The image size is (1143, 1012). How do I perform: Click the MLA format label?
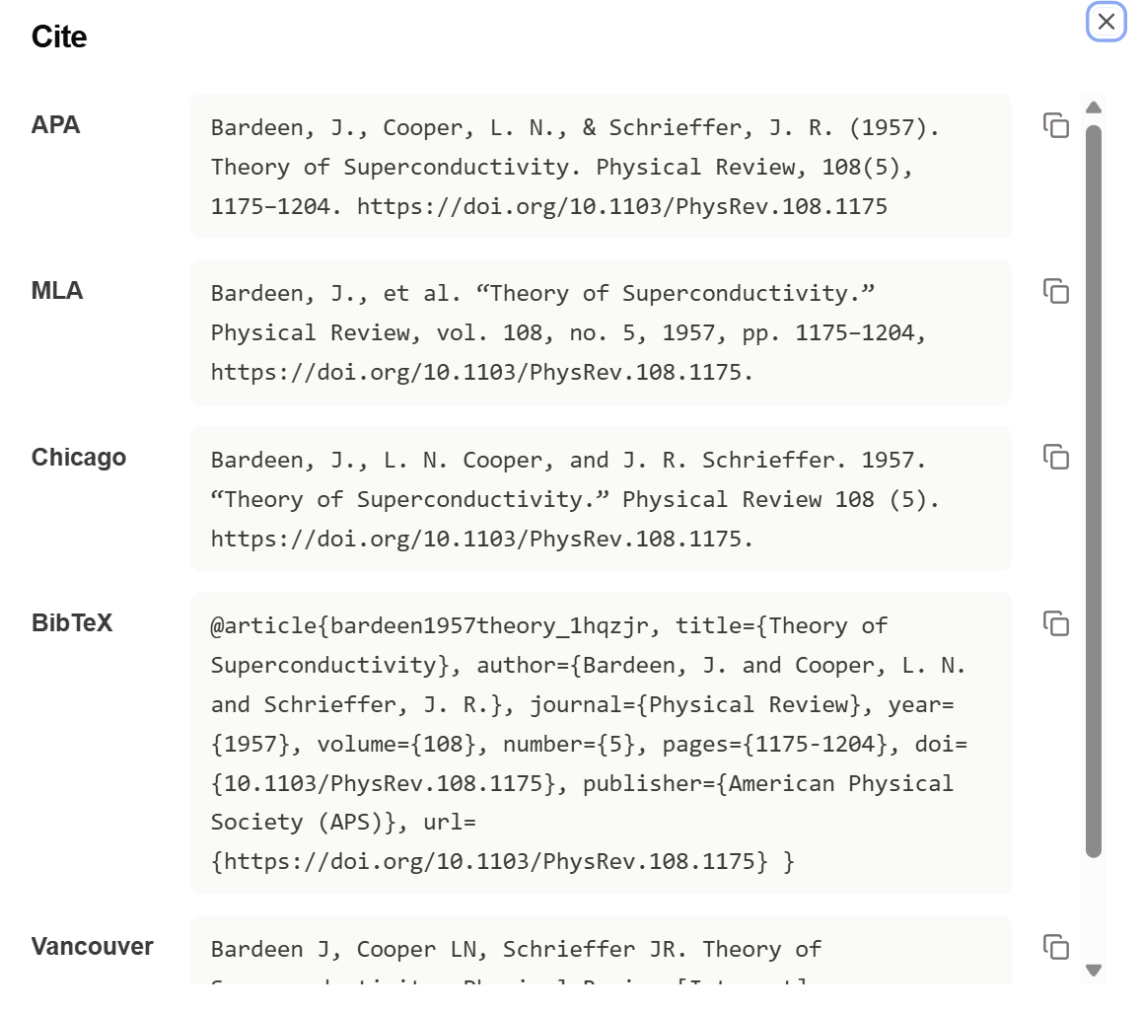(x=57, y=291)
